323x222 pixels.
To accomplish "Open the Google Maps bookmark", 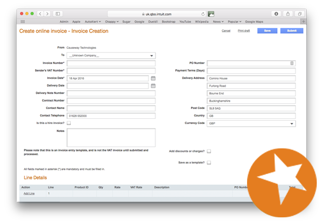I will coord(254,22).
